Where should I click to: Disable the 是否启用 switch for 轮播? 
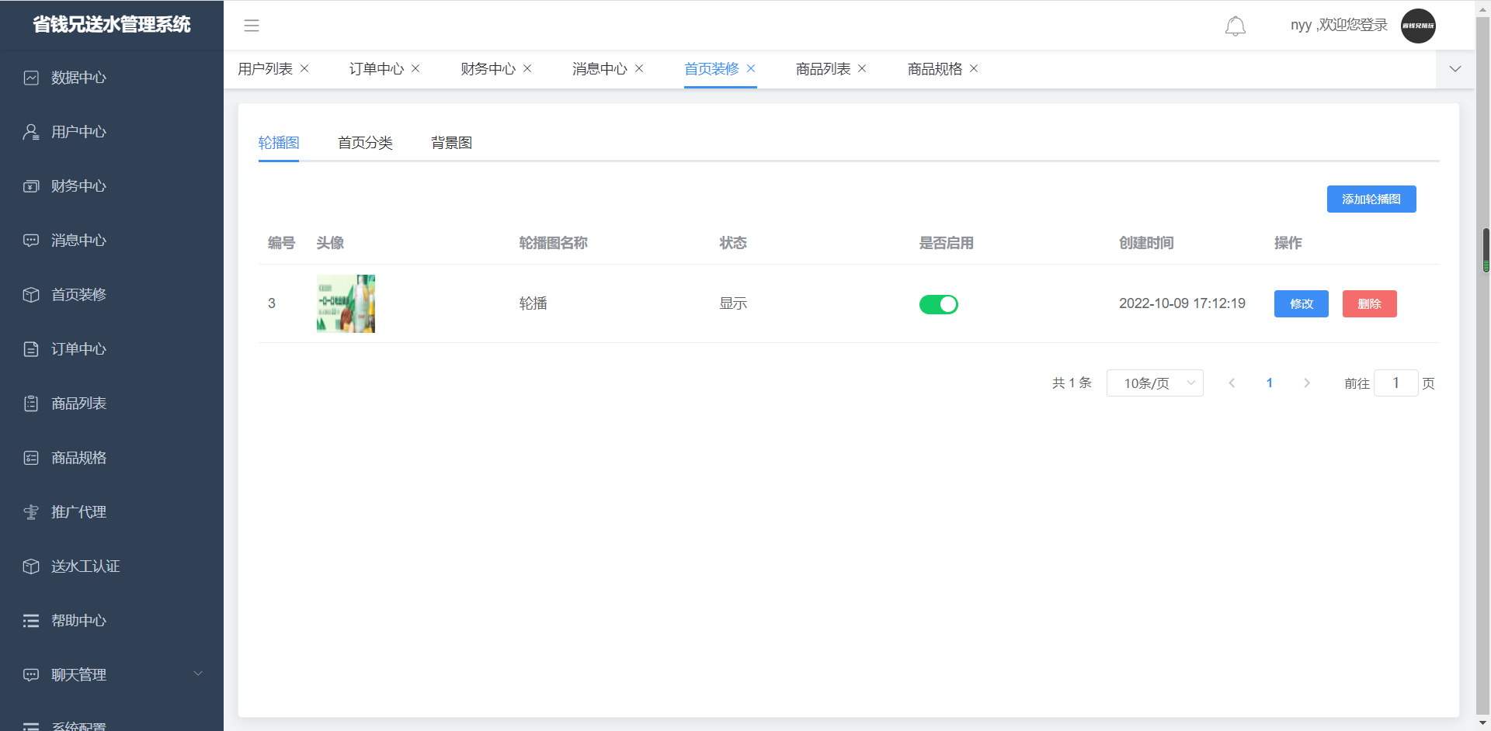(938, 304)
